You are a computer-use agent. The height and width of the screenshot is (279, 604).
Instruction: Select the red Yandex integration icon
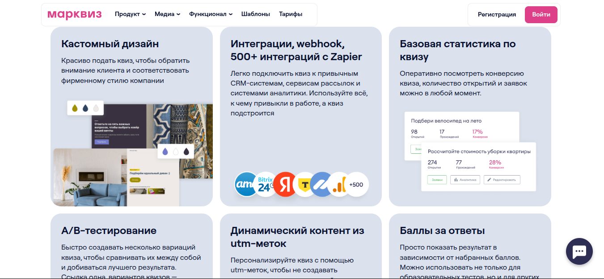[285, 184]
